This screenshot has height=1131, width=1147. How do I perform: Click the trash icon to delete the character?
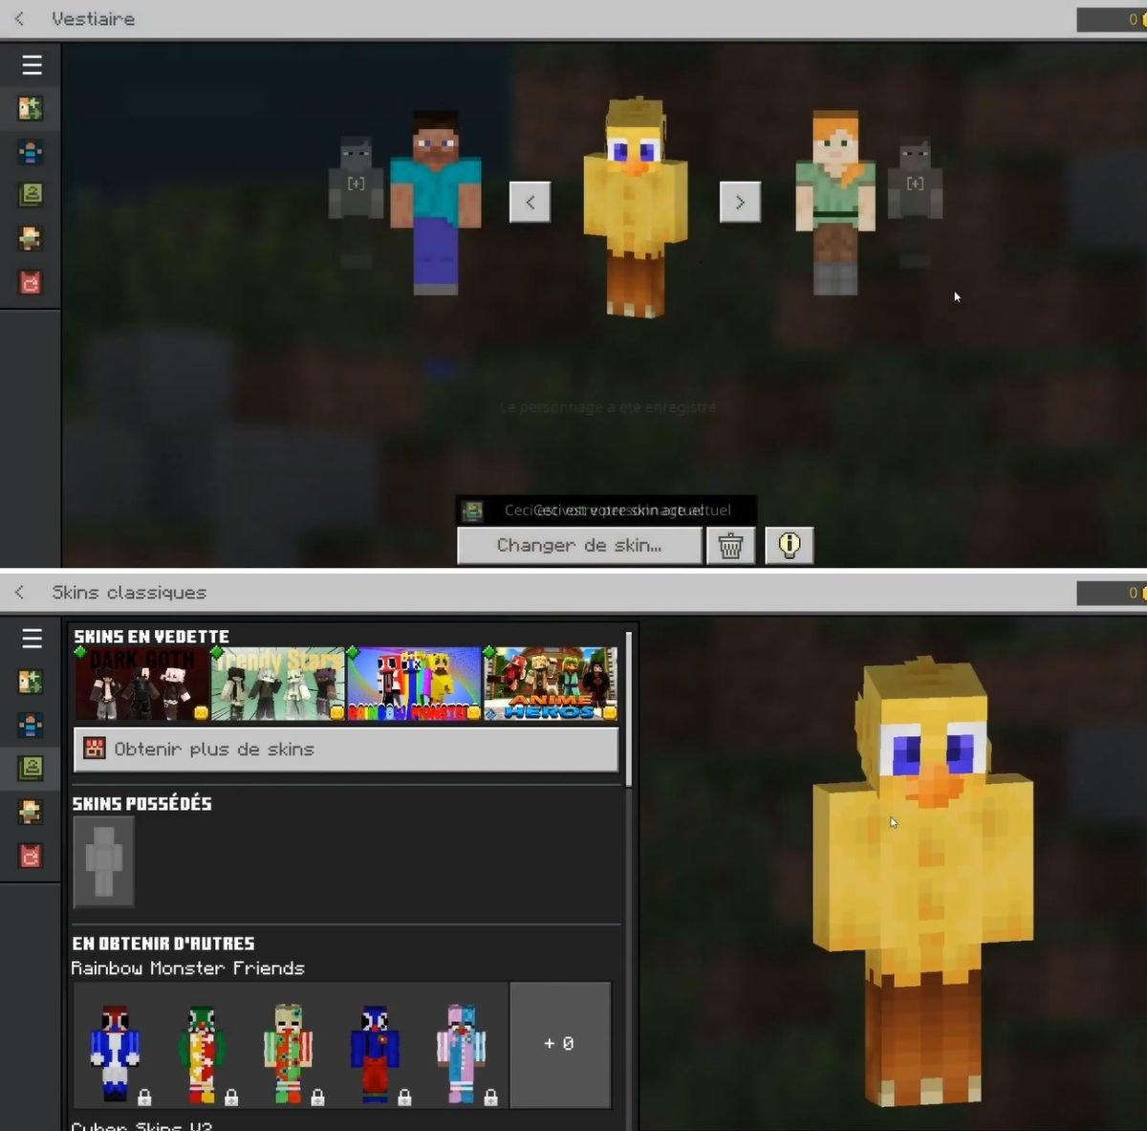coord(730,546)
